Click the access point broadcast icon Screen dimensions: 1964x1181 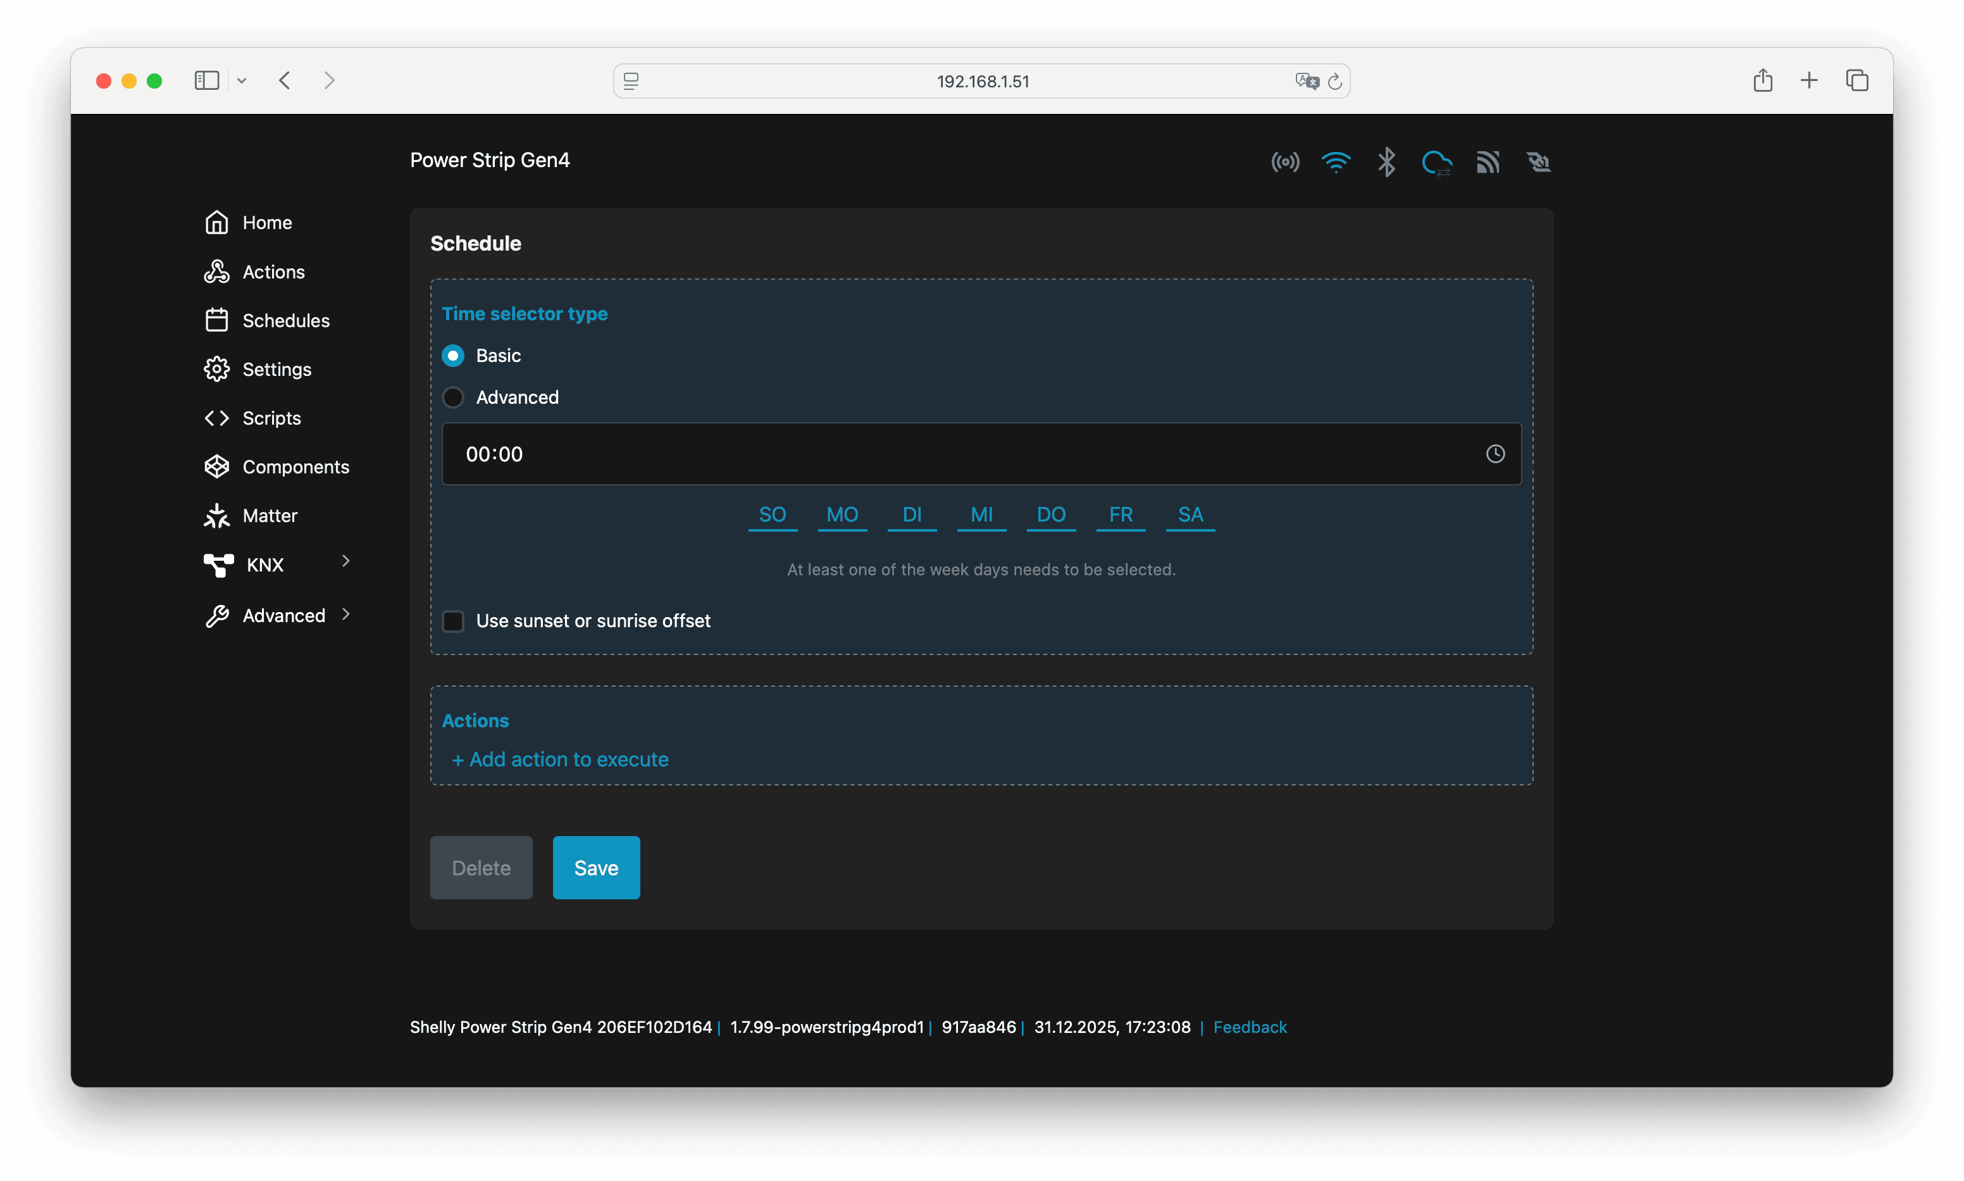(x=1284, y=161)
